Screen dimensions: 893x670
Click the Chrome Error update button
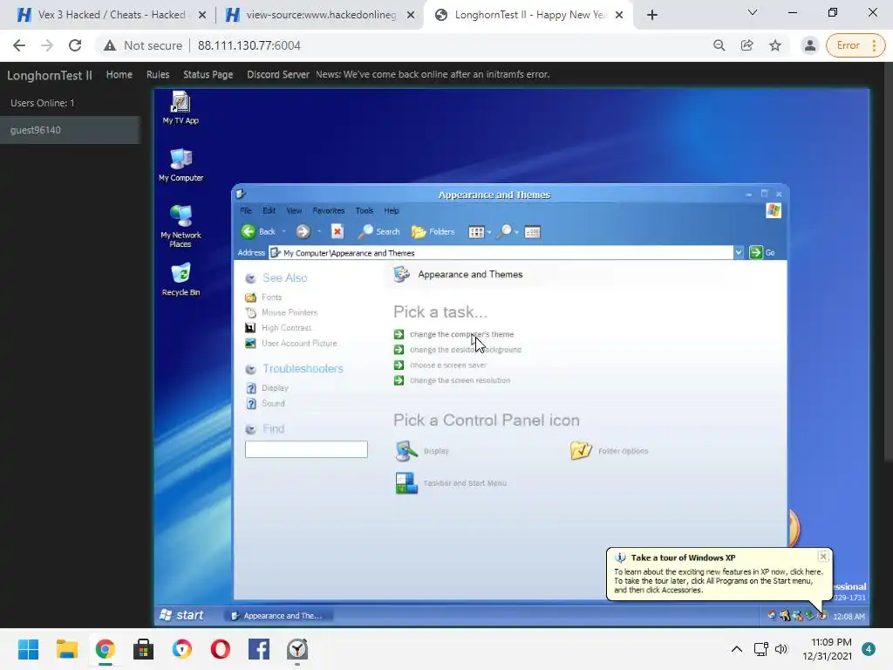click(x=855, y=45)
